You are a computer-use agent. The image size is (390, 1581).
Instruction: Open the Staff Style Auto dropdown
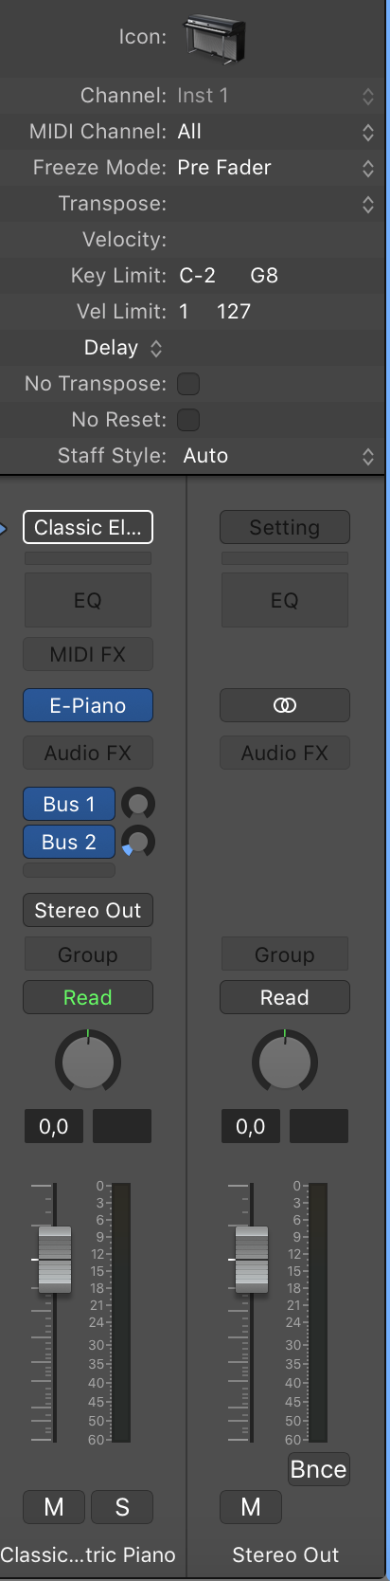(x=276, y=456)
